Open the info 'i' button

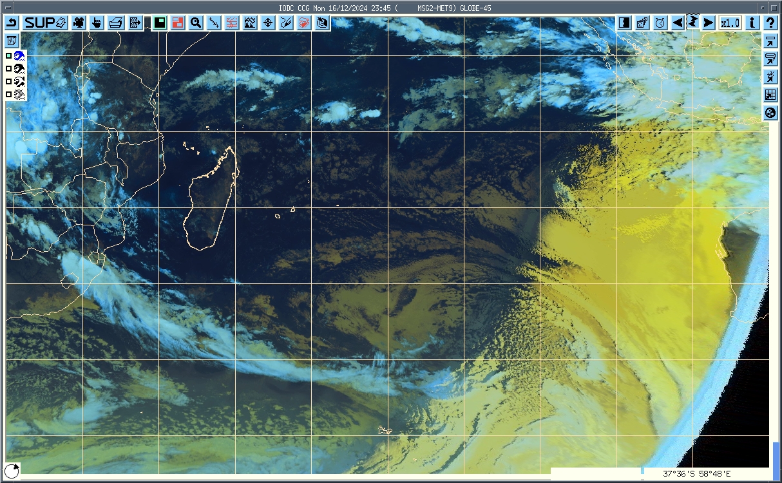tap(752, 23)
